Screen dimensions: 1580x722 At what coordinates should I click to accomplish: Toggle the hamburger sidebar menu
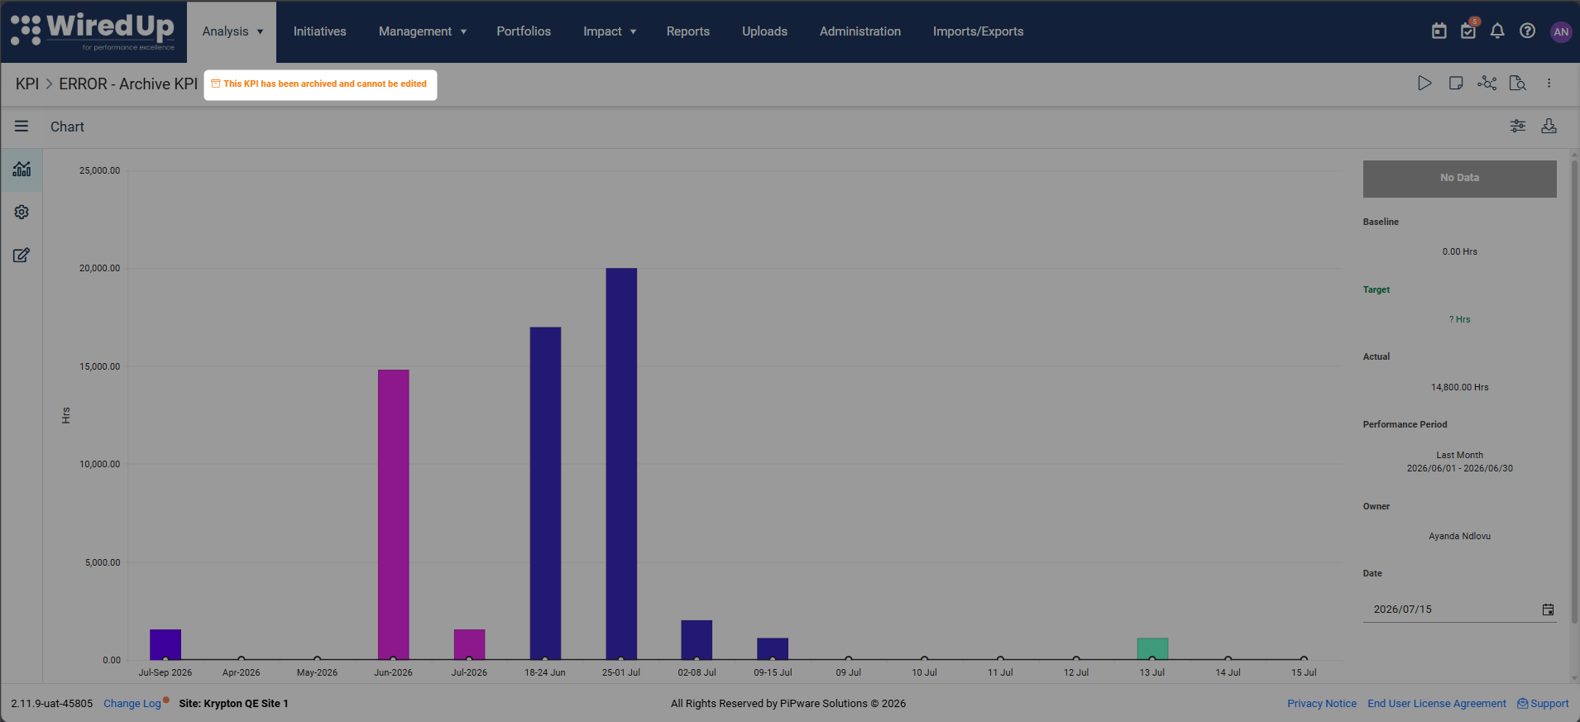(x=22, y=127)
